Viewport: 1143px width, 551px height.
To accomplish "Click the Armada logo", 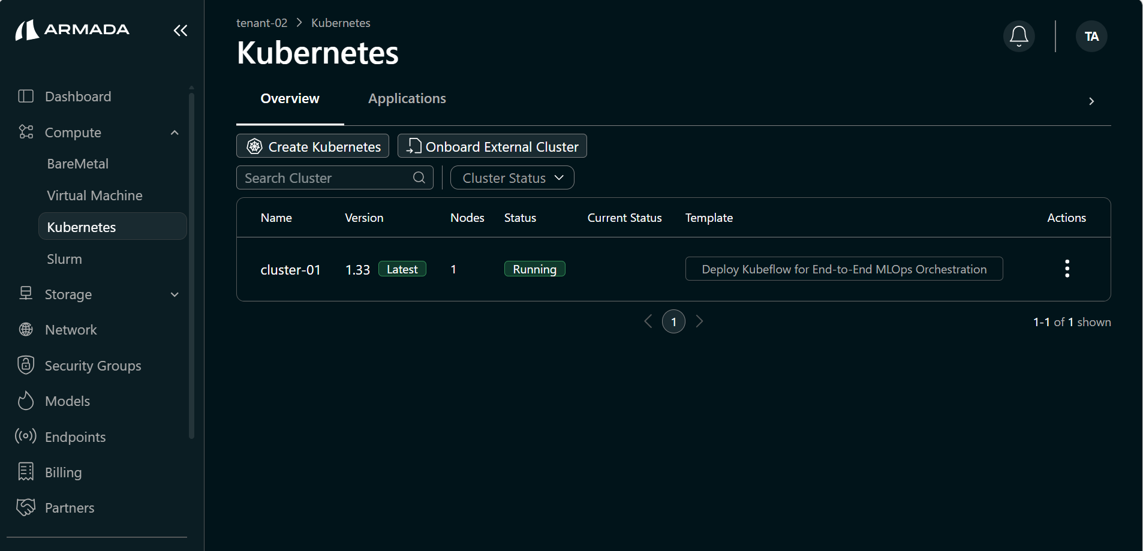I will [72, 30].
